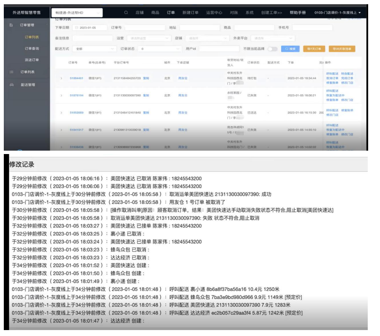Focus the 商品 filter input field
The width and height of the screenshot is (380, 336).
tap(254, 28)
